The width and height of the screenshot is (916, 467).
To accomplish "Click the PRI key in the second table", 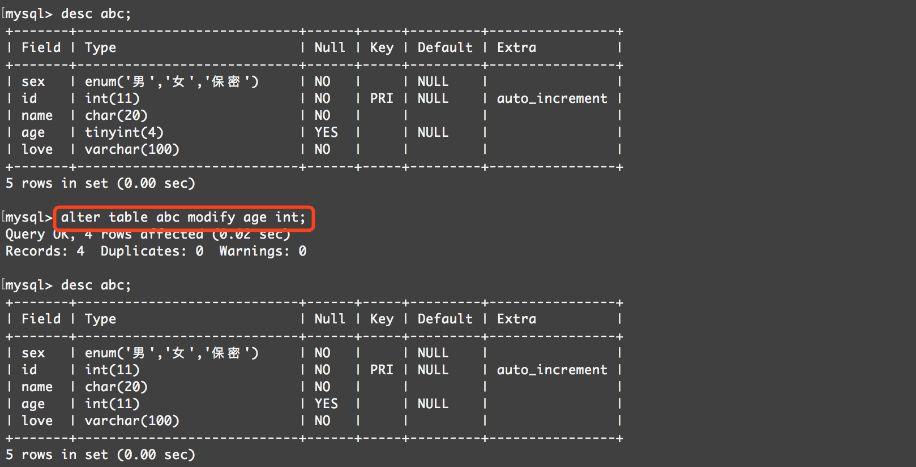I will click(x=382, y=370).
